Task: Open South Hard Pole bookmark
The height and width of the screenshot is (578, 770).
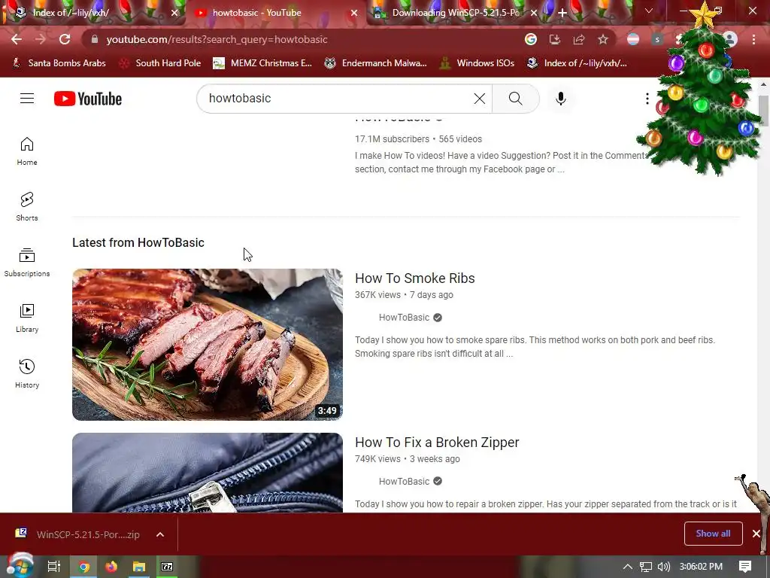Action: point(161,63)
